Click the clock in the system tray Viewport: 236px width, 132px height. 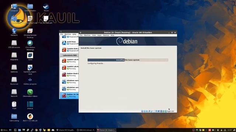230,130
